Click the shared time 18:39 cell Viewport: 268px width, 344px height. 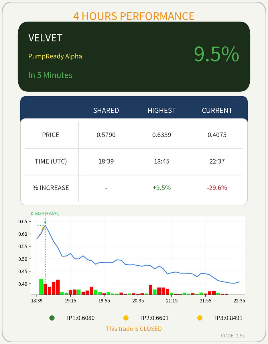pos(106,161)
